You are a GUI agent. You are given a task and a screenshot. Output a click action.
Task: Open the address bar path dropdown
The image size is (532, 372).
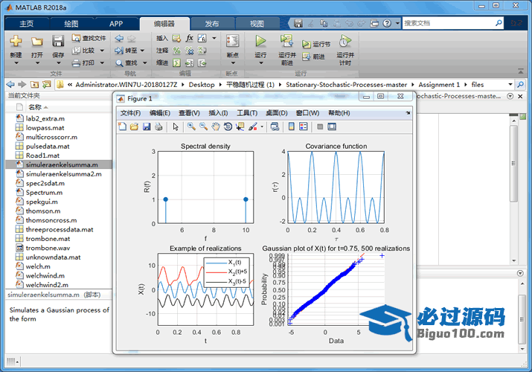point(510,84)
